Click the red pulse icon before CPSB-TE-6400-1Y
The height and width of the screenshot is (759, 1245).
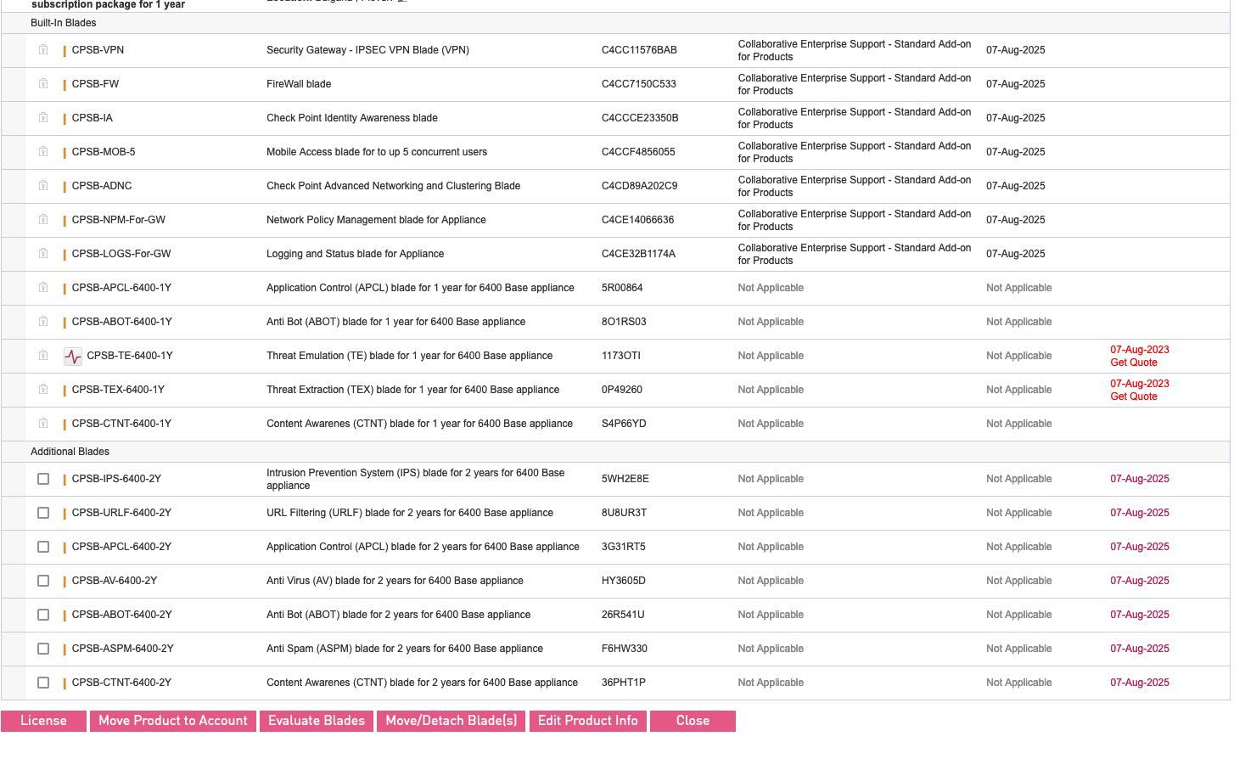click(x=73, y=357)
